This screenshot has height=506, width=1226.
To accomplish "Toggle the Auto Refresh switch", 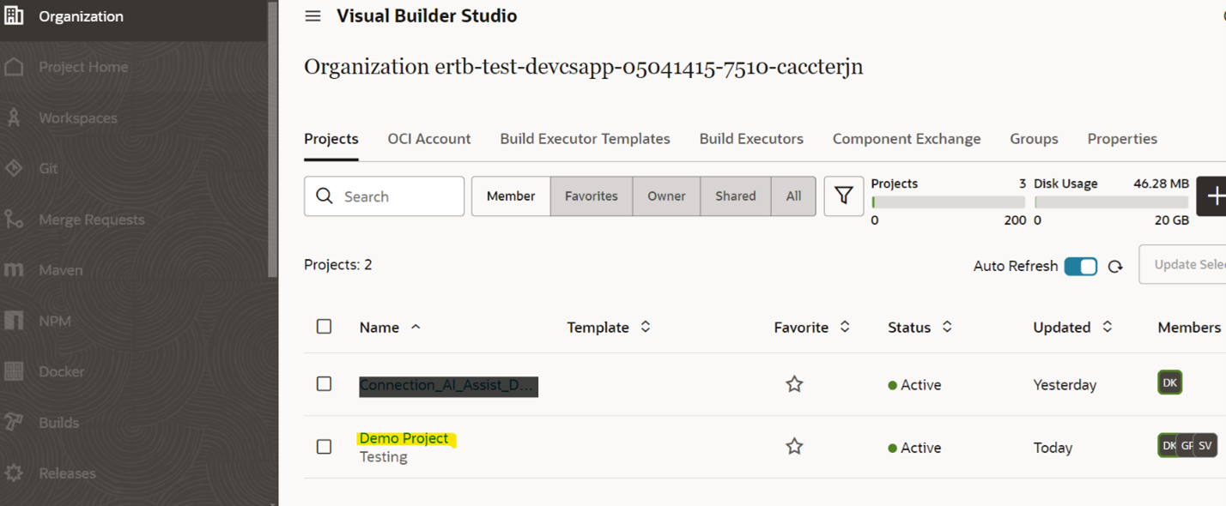I will [x=1080, y=267].
